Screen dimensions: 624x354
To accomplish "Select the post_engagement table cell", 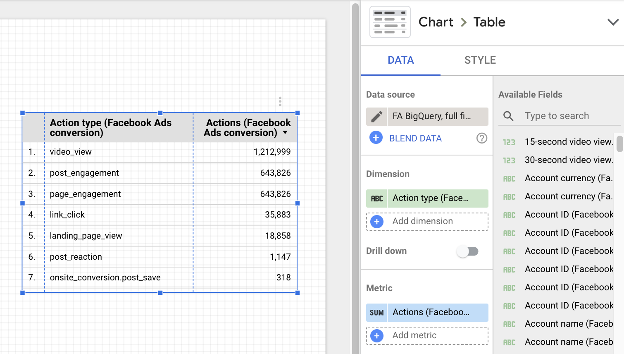I will click(x=119, y=173).
